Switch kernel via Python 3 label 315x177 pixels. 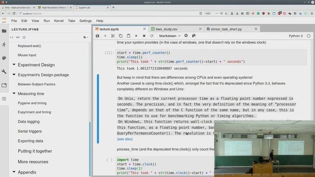click(x=295, y=36)
